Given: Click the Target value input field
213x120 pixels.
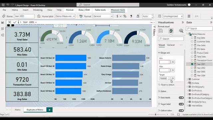Looking at the screenshot, I should pos(165,78).
